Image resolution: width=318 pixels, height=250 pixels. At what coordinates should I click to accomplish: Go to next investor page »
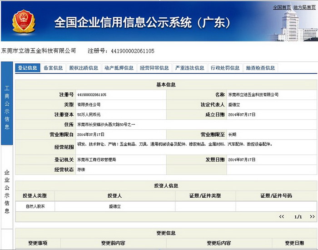coord(312,217)
